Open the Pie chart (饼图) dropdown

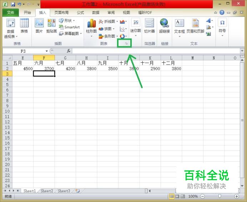click(106, 29)
